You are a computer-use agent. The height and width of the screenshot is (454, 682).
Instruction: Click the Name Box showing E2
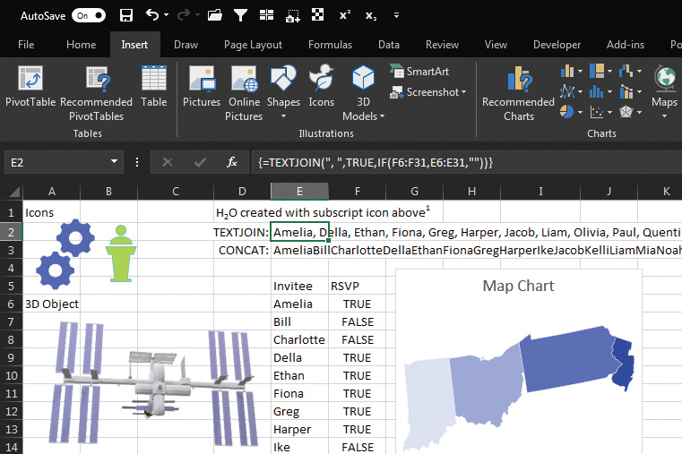point(56,162)
